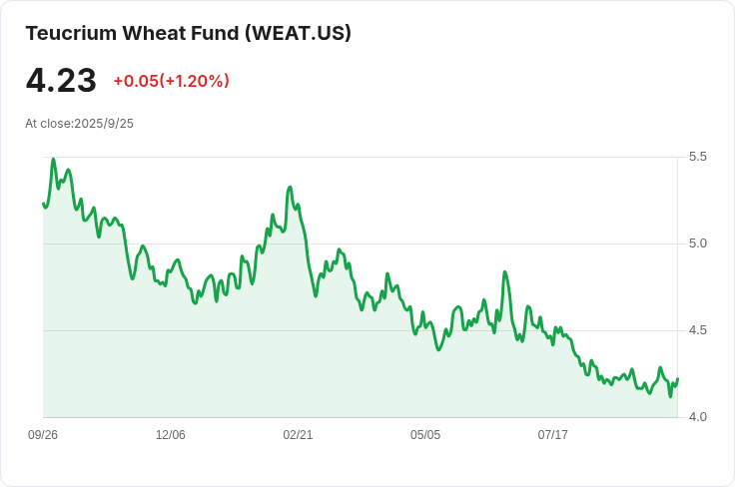Viewport: 735px width, 487px height.
Task: Click the current price 4.23
Action: [61, 81]
